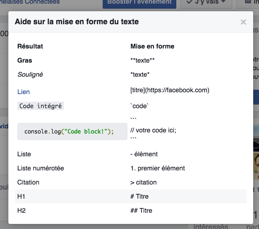
Task: Click the blue Lien sample link
Action: [x=24, y=92]
